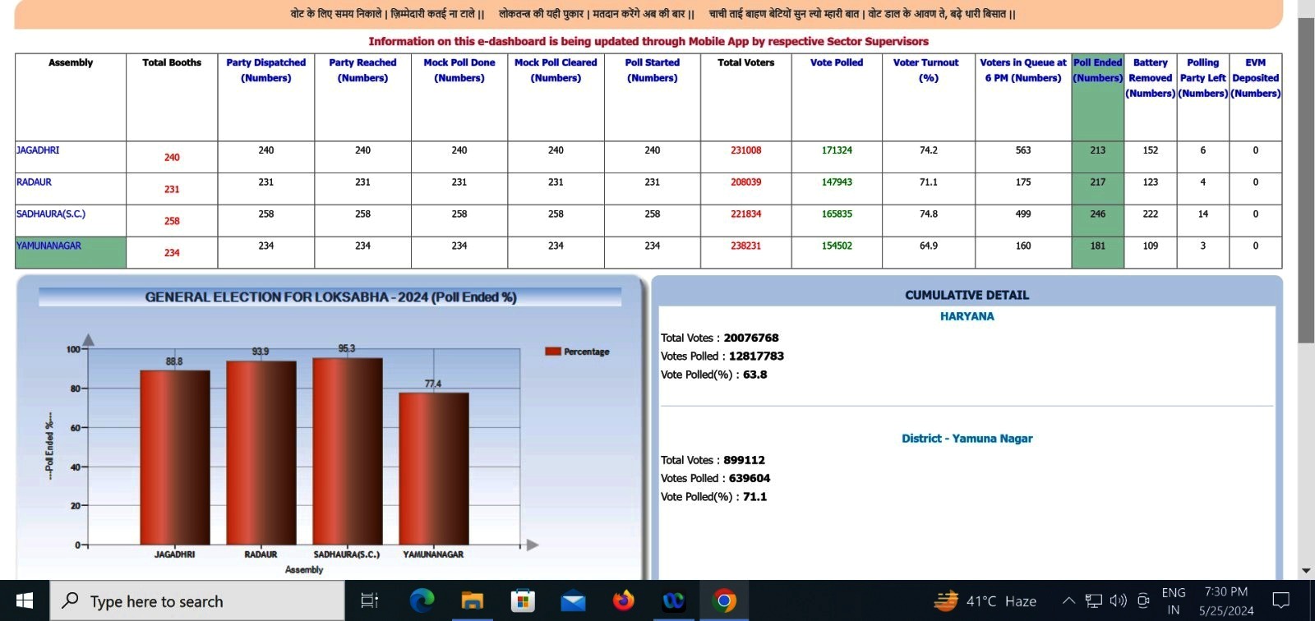Image resolution: width=1315 pixels, height=621 pixels.
Task: Click in the taskbar search box
Action: point(197,601)
